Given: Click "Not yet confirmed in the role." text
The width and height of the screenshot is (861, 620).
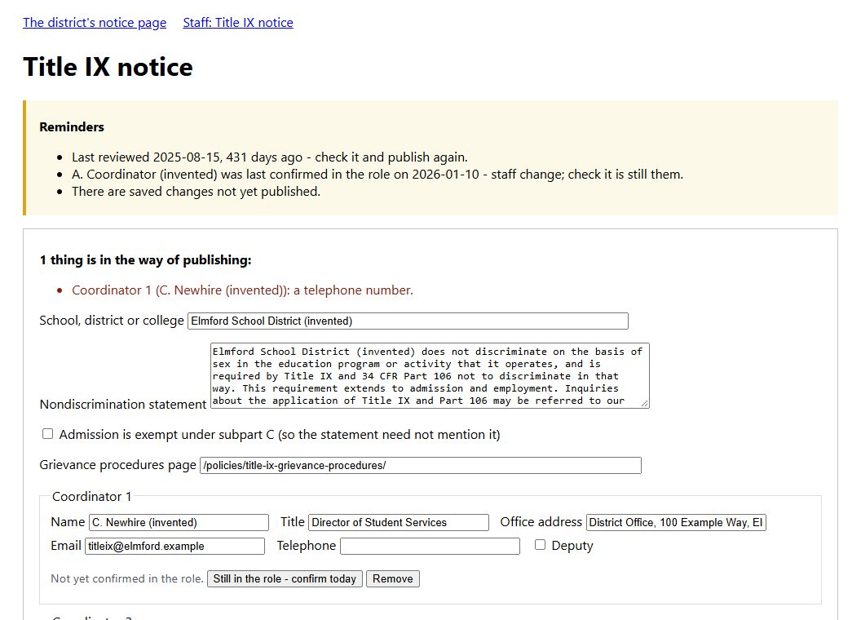Looking at the screenshot, I should (127, 578).
